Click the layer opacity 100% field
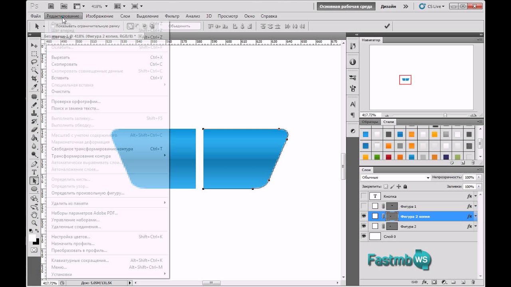Viewport: 511px width, 287px height. 469,177
